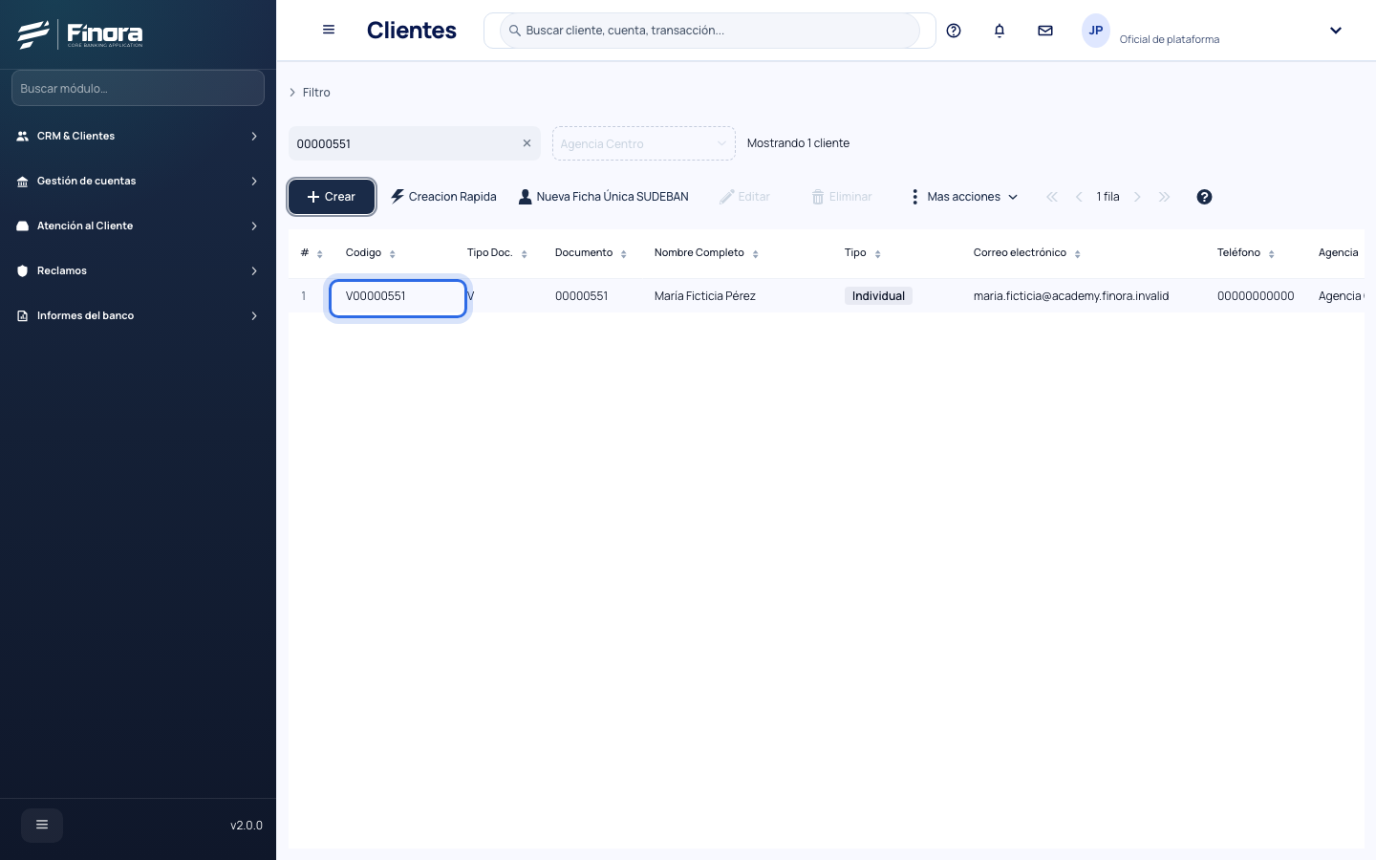The image size is (1376, 860).
Task: Click the JP user avatar
Action: pyautogui.click(x=1096, y=31)
